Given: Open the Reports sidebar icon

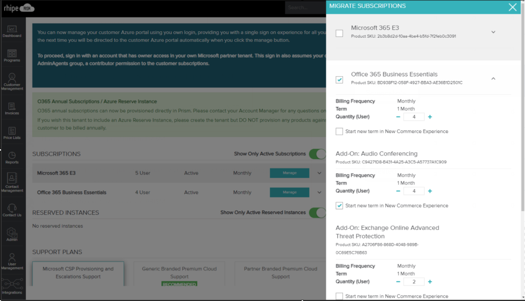Looking at the screenshot, I should [12, 158].
